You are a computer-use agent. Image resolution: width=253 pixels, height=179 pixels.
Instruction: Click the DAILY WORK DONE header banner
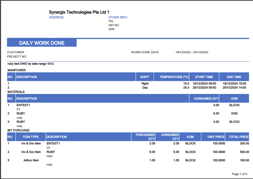click(x=42, y=42)
